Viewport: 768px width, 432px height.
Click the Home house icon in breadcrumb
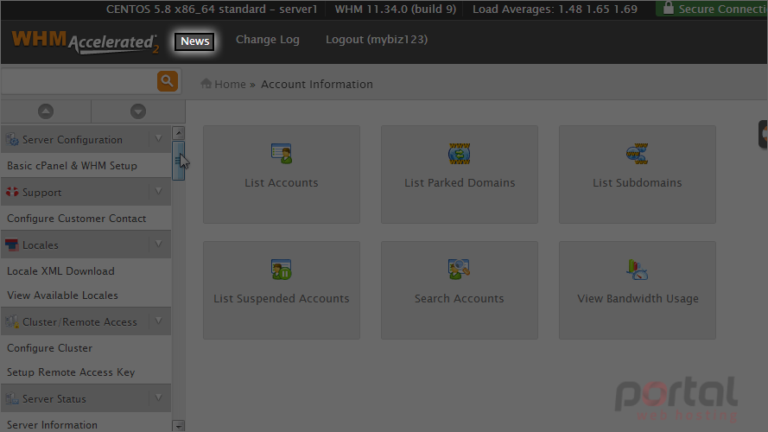pyautogui.click(x=206, y=84)
